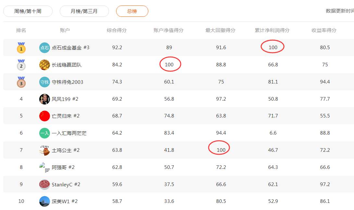Open account 风风199 #2
This screenshot has width=354, height=210.
click(x=65, y=99)
